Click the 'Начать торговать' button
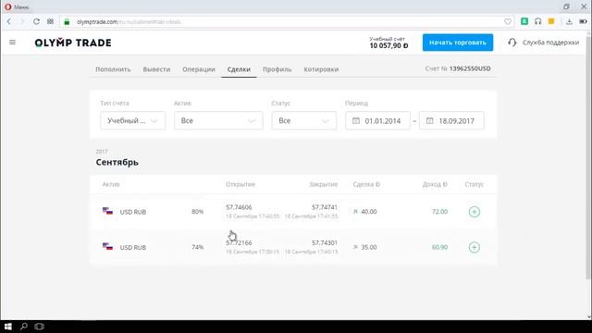The width and height of the screenshot is (592, 333). point(458,43)
